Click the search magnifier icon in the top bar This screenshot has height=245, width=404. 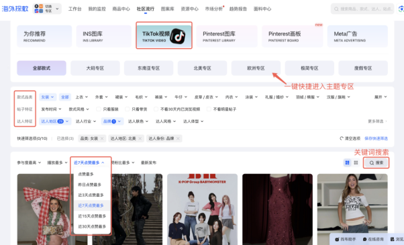(x=336, y=9)
